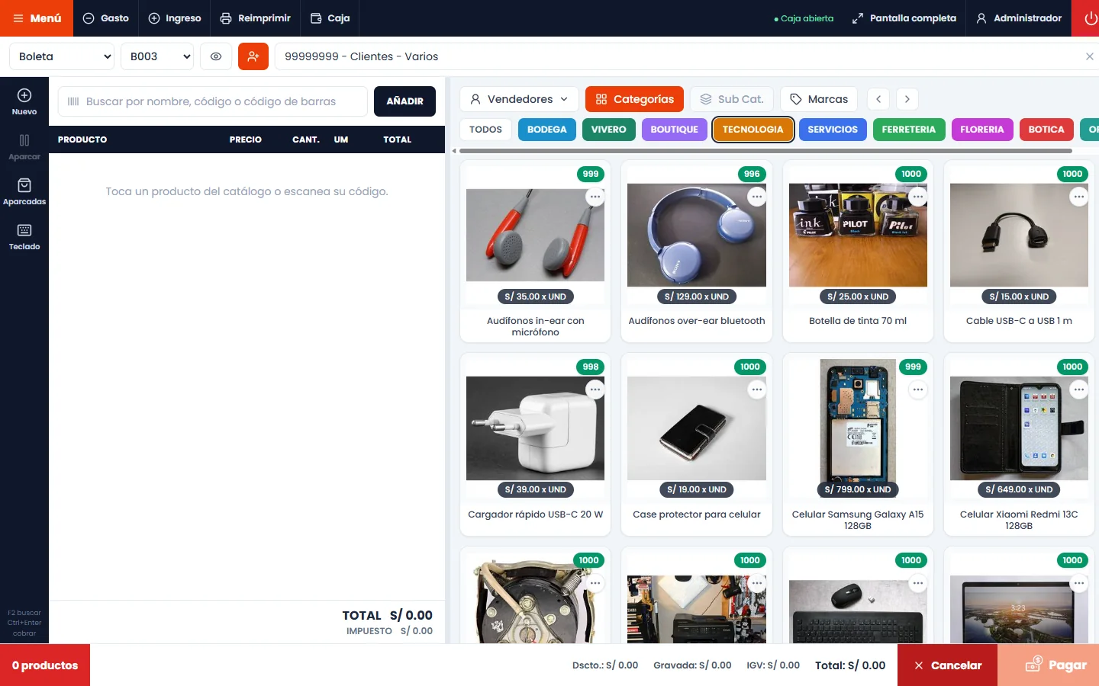Go to next category page arrow

point(907,99)
